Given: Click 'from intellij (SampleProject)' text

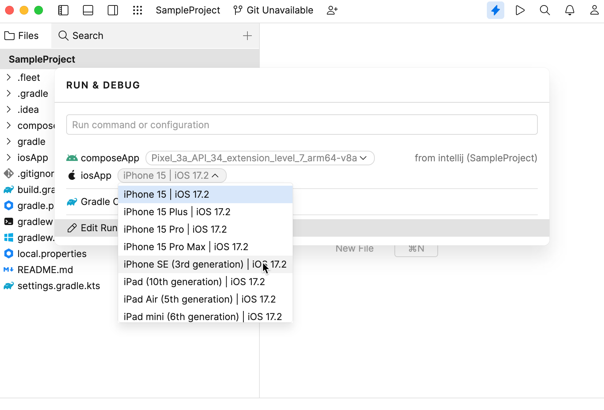Looking at the screenshot, I should coord(476,158).
